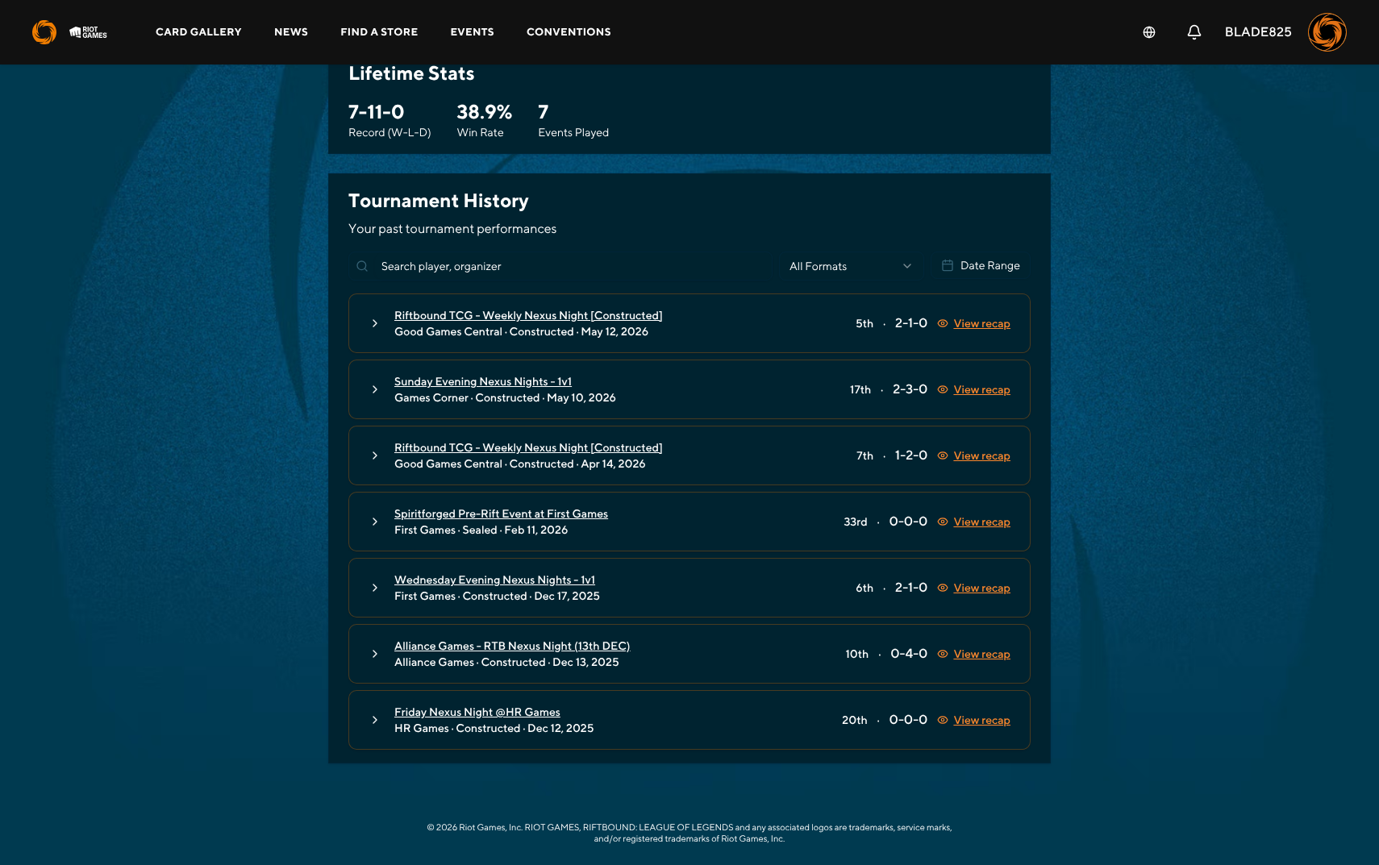The image size is (1379, 865).
Task: Click eye icon for Friday Nexus Night
Action: click(x=943, y=720)
